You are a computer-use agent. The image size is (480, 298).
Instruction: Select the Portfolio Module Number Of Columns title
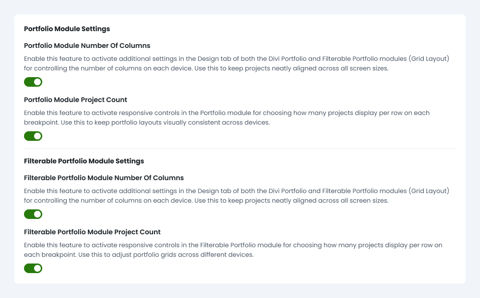[x=87, y=46]
